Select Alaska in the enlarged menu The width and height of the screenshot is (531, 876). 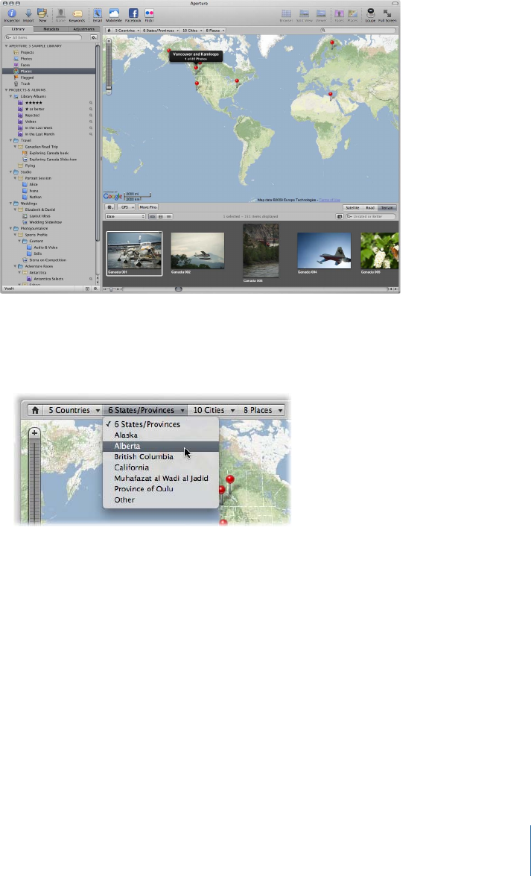click(161, 435)
